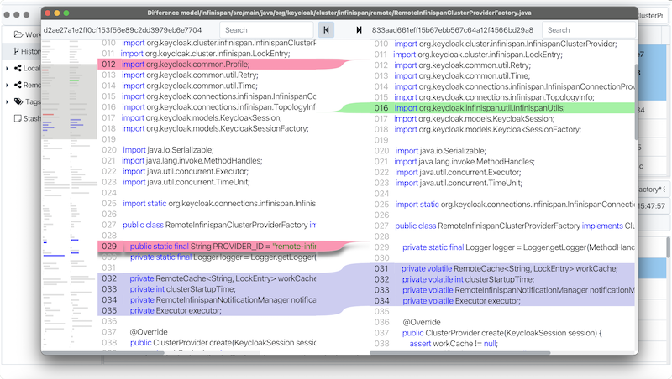672x379 pixels.
Task: Click right line 037 ClusterProvider create
Action: (502, 333)
